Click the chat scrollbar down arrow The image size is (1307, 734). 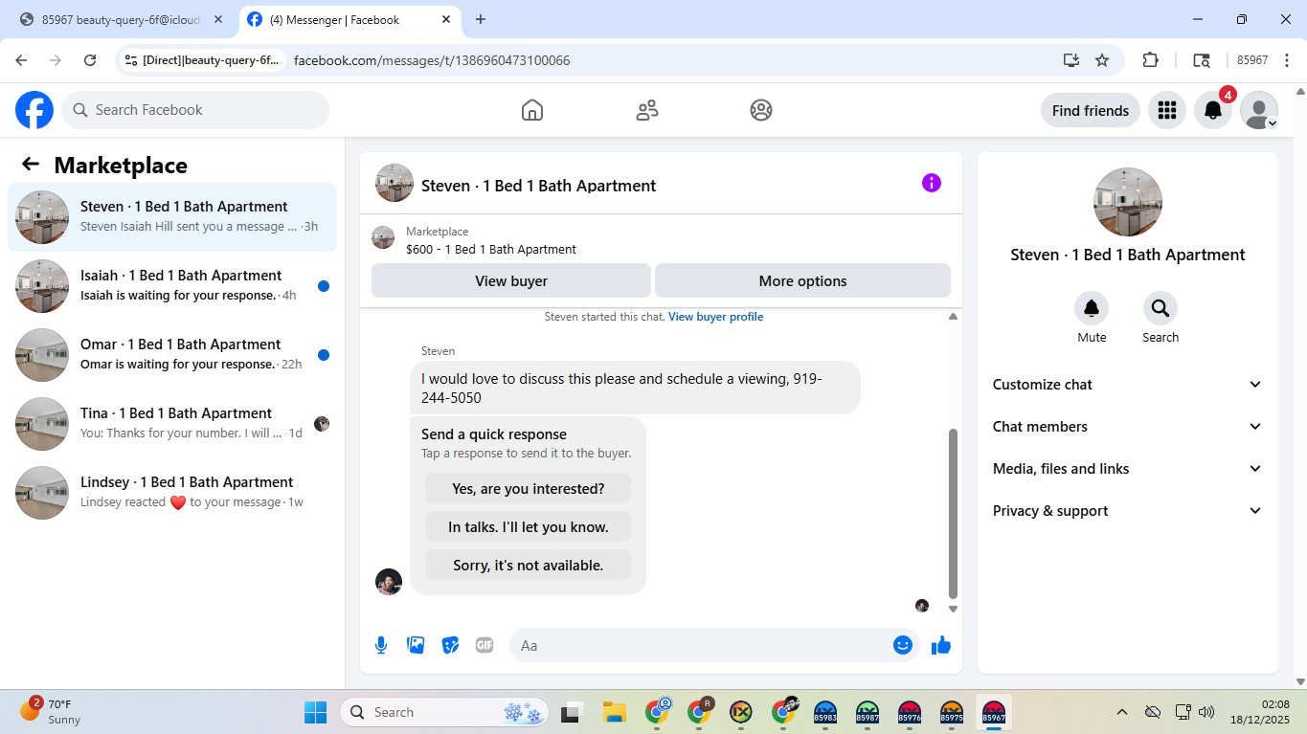(x=953, y=609)
